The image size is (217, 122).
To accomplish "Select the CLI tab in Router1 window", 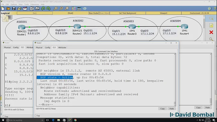I will point(22,47).
